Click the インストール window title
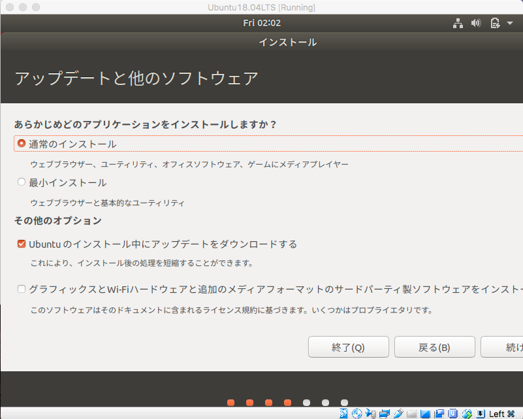The image size is (523, 419). pyautogui.click(x=288, y=42)
